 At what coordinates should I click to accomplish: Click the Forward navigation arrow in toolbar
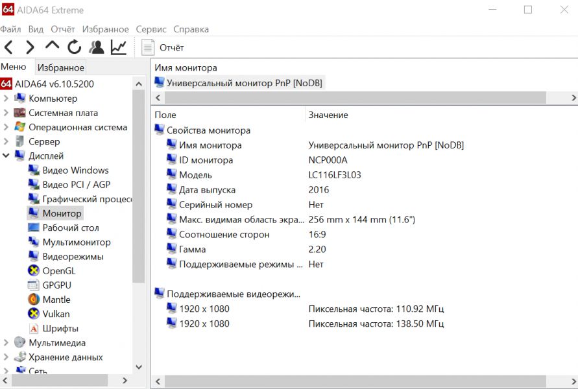pyautogui.click(x=30, y=47)
